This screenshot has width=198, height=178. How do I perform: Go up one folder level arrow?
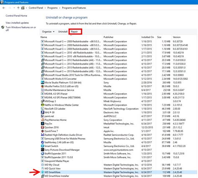tap(18, 8)
